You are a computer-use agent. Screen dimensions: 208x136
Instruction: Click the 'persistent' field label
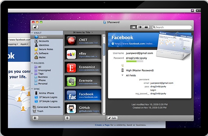coord(144,80)
